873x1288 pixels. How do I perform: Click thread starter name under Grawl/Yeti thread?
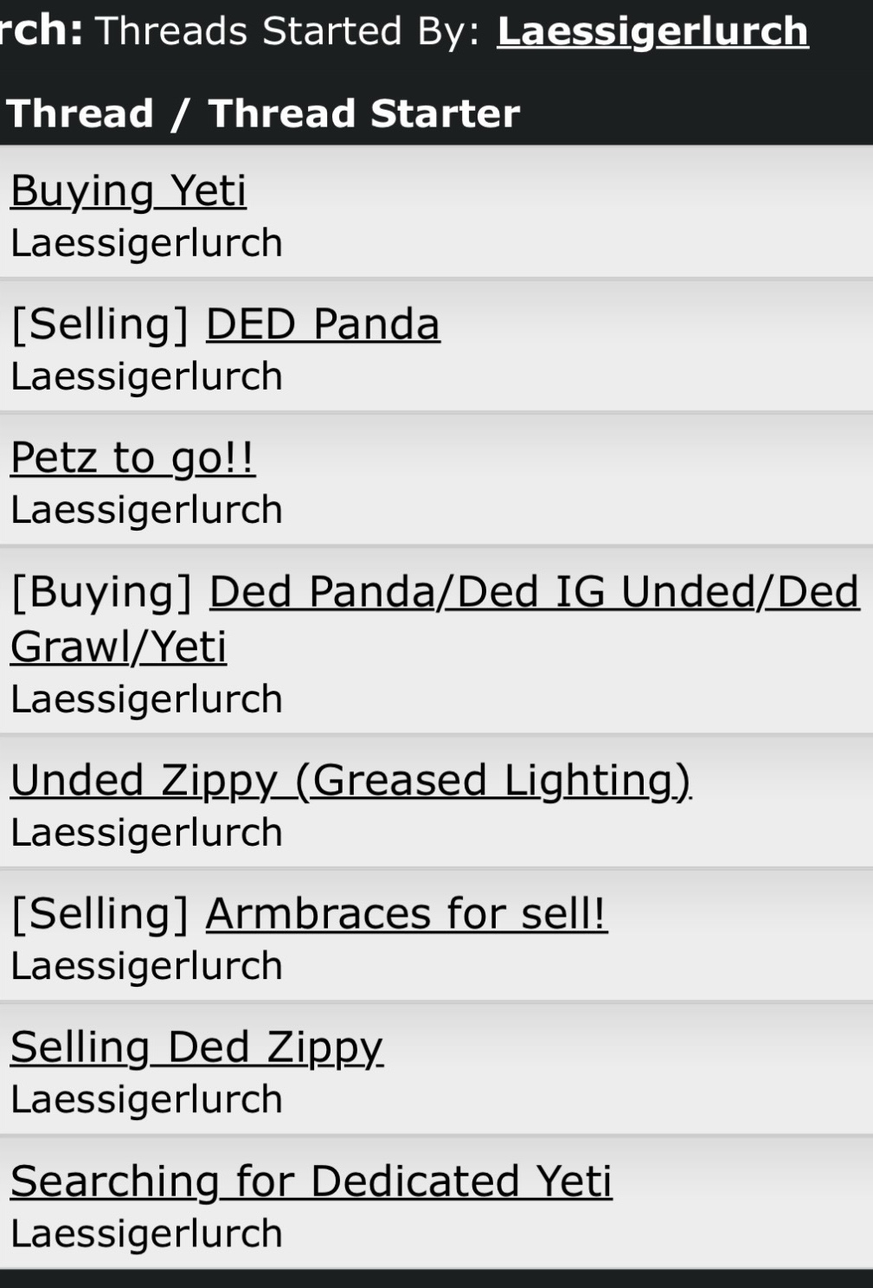[146, 699]
